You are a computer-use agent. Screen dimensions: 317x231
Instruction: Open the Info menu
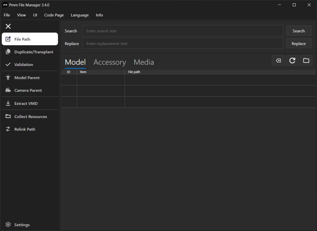(99, 15)
